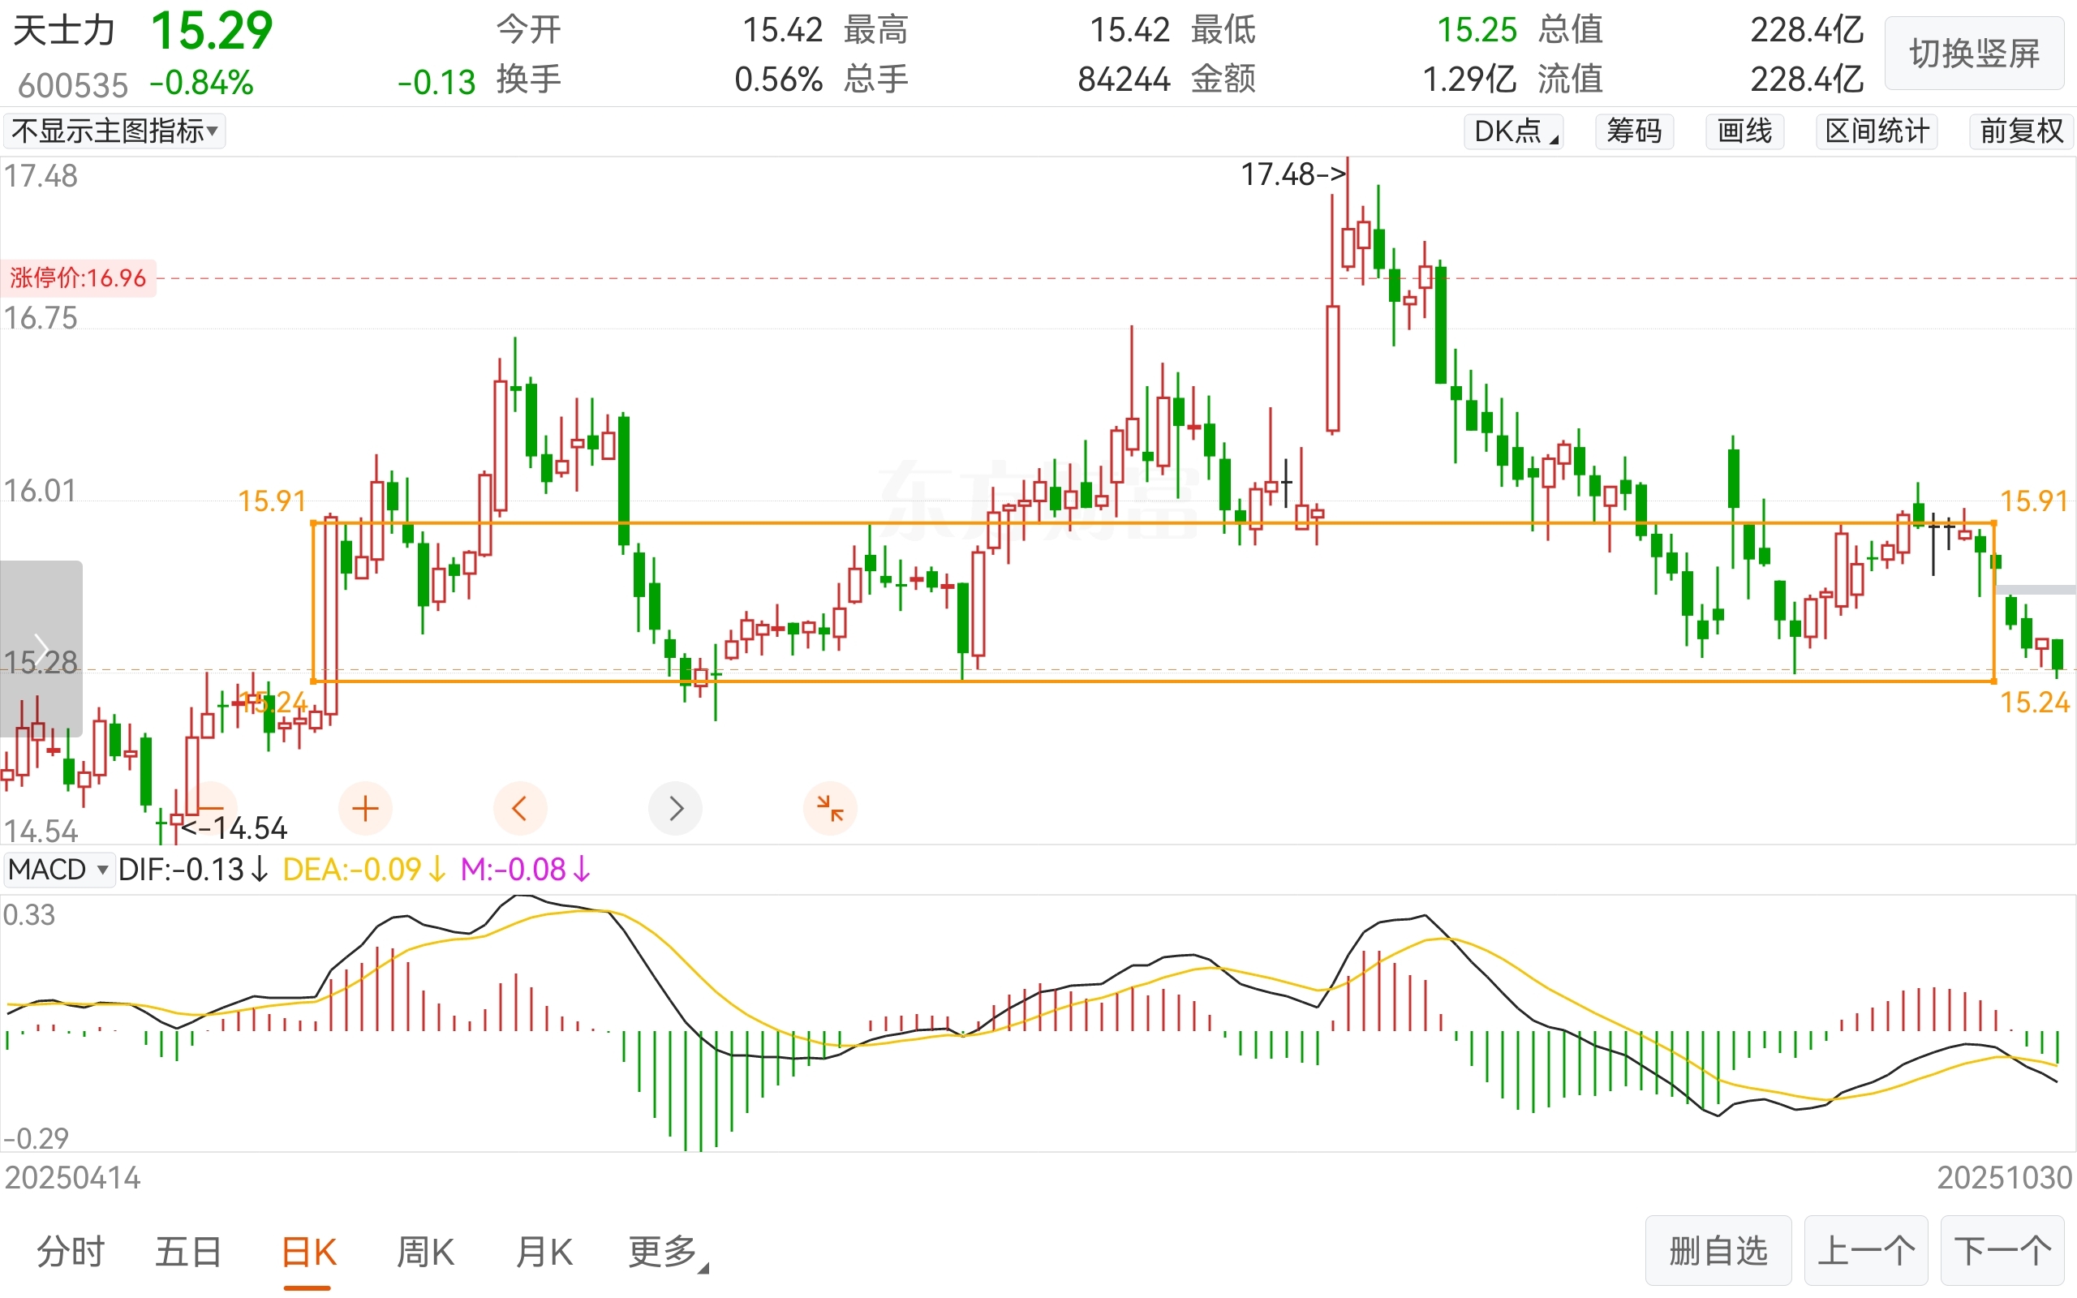Enable 画线 drawing mode
The image size is (2077, 1298).
[1744, 131]
